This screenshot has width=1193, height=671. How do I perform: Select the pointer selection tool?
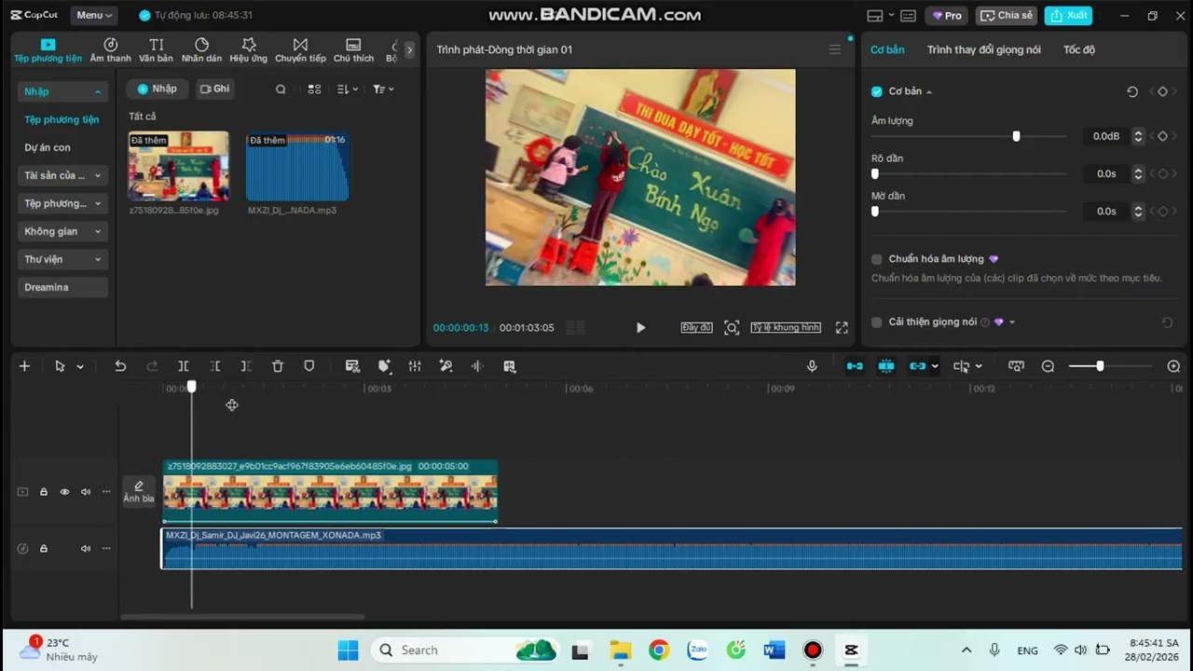60,366
